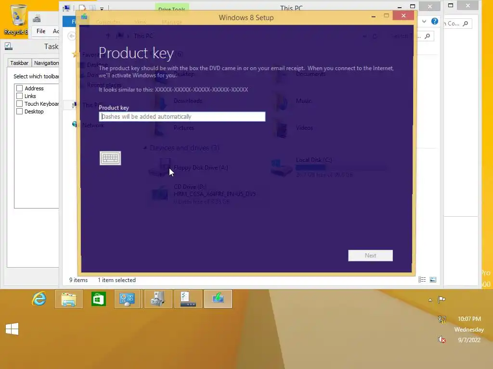
Task: Click the Windows Start button
Action: 12,329
